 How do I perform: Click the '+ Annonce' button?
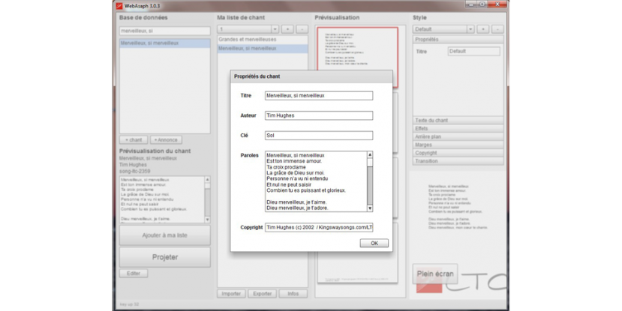[166, 140]
